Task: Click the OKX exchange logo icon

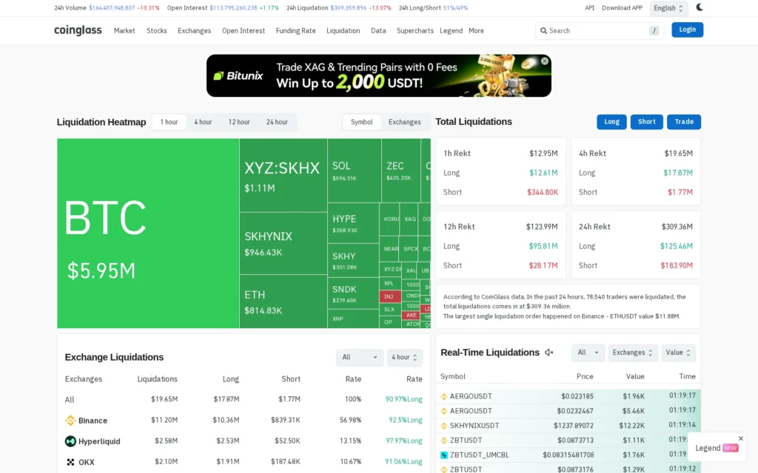Action: click(x=70, y=462)
